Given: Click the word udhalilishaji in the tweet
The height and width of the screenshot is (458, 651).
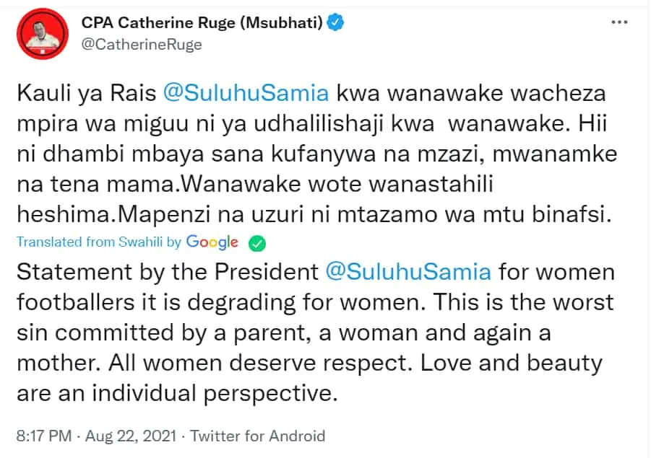Looking at the screenshot, I should (319, 123).
